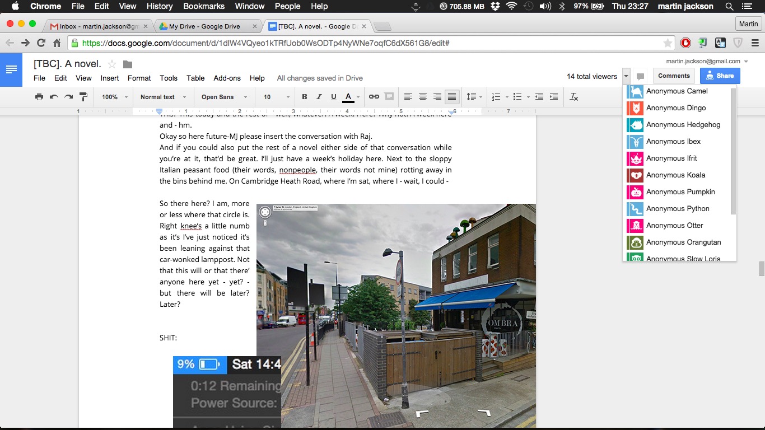Image resolution: width=765 pixels, height=430 pixels.
Task: Open Dropbox in macOS menu bar
Action: click(495, 6)
